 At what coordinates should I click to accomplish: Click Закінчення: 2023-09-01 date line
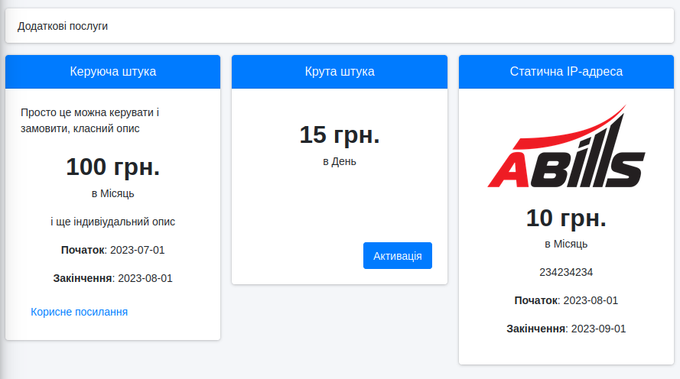[x=566, y=329]
